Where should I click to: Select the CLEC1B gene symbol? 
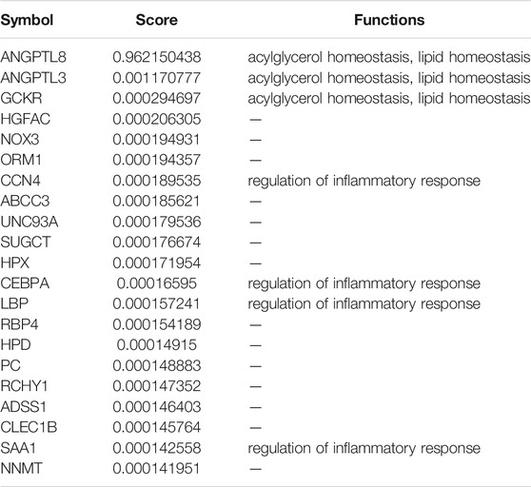pyautogui.click(x=29, y=427)
